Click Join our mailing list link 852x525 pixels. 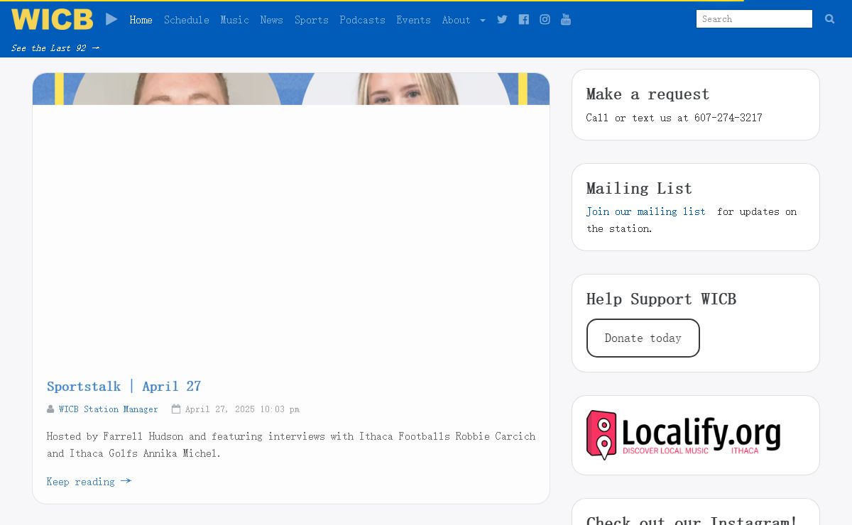[645, 211]
